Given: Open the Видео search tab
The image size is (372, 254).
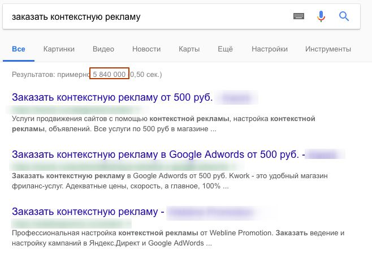Looking at the screenshot, I should point(103,49).
